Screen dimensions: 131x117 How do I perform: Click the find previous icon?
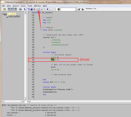79,9
